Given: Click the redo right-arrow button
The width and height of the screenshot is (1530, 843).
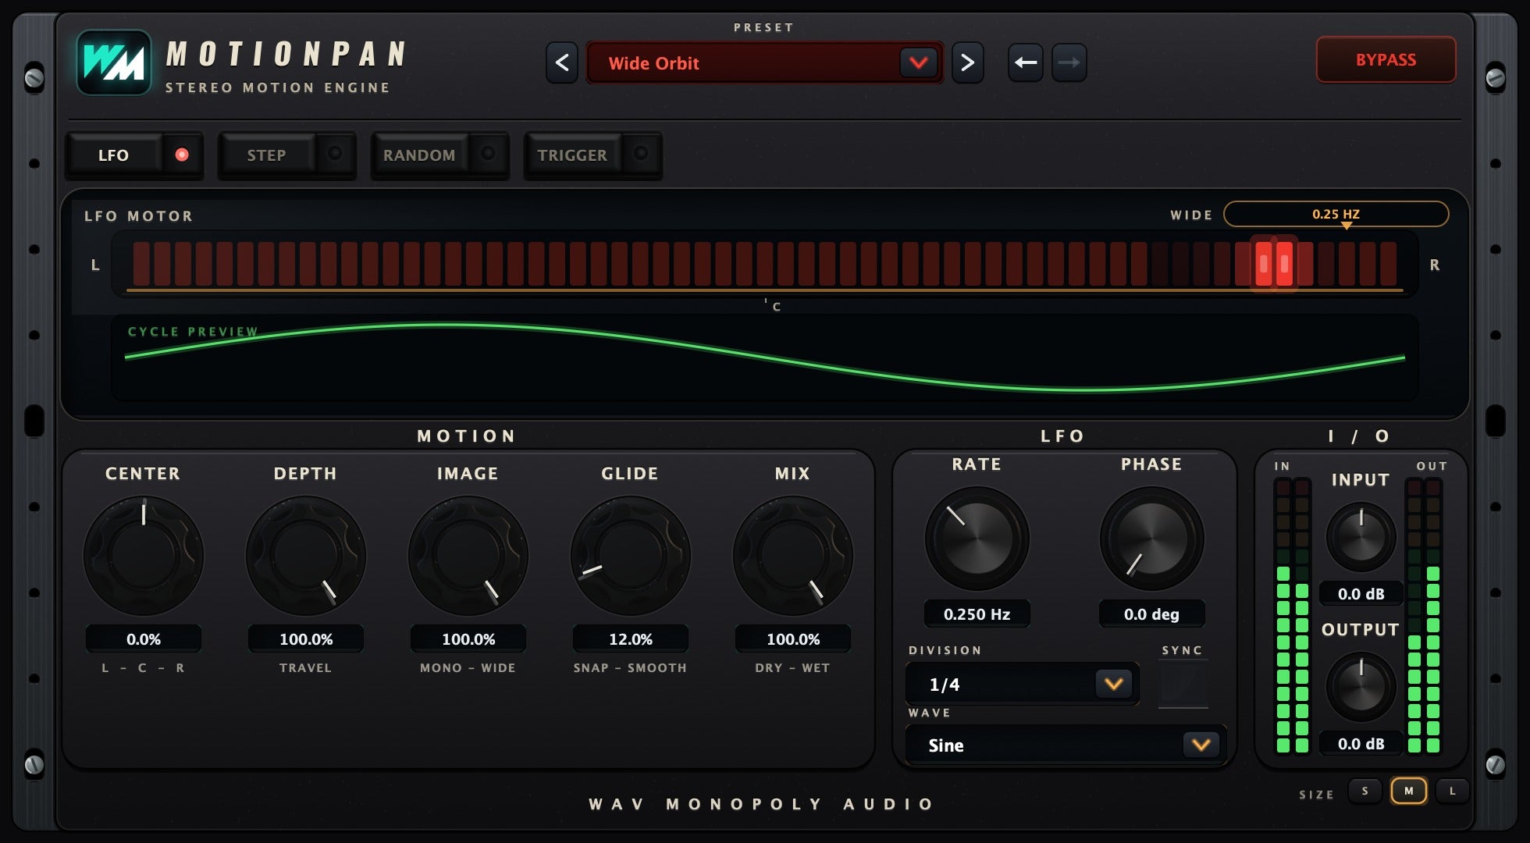Looking at the screenshot, I should coord(1069,62).
